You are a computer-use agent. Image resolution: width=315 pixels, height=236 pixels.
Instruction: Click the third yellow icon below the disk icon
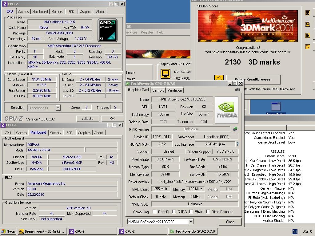point(307,36)
